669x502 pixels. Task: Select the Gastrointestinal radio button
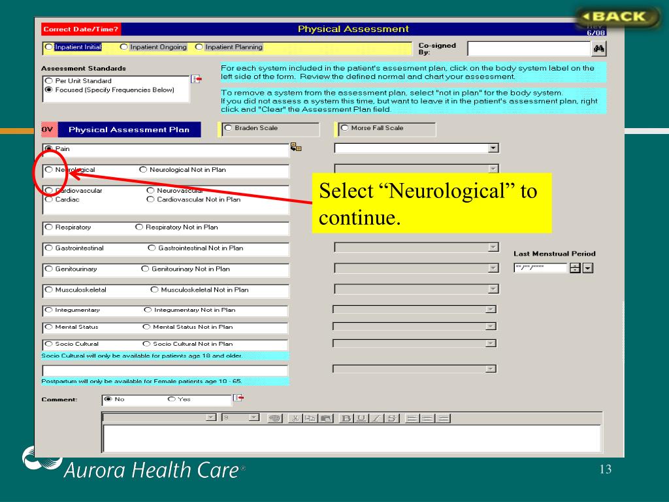tap(48, 248)
